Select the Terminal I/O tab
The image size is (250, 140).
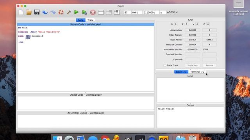pos(197,72)
